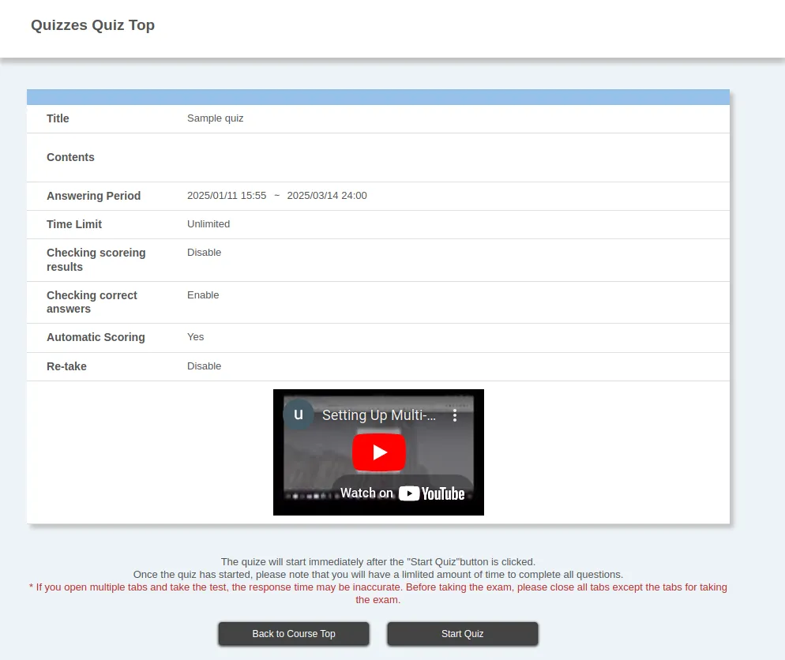Click the Contents row label
Image resolution: width=785 pixels, height=660 pixels.
coord(70,157)
